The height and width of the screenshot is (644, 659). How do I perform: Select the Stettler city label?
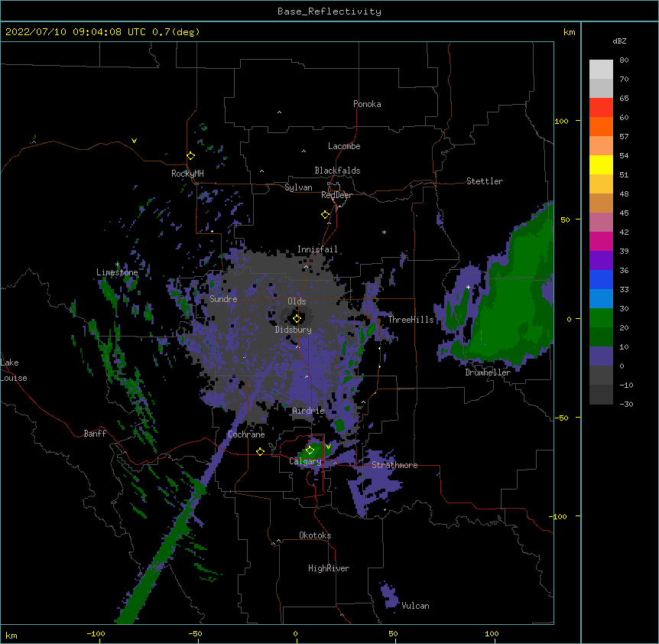(x=485, y=181)
